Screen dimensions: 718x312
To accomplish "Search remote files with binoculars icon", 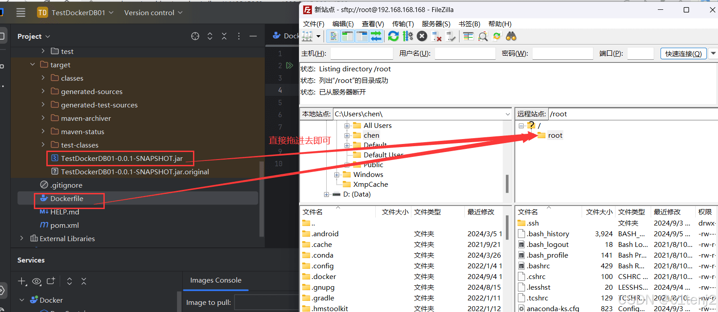I will point(511,36).
